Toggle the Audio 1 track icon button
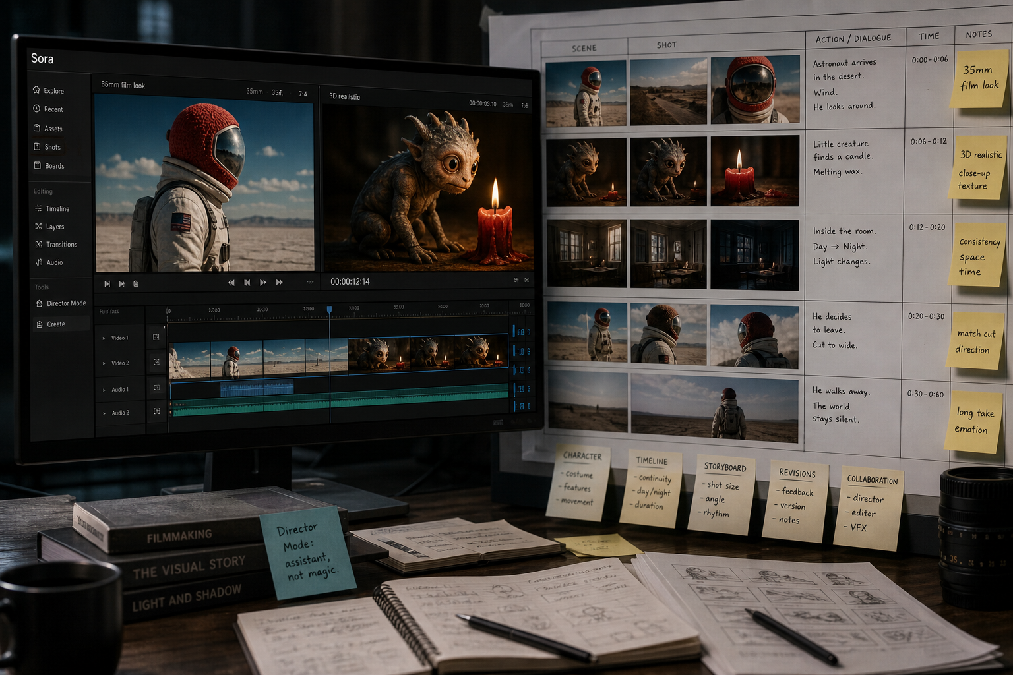1013x675 pixels. [x=156, y=388]
